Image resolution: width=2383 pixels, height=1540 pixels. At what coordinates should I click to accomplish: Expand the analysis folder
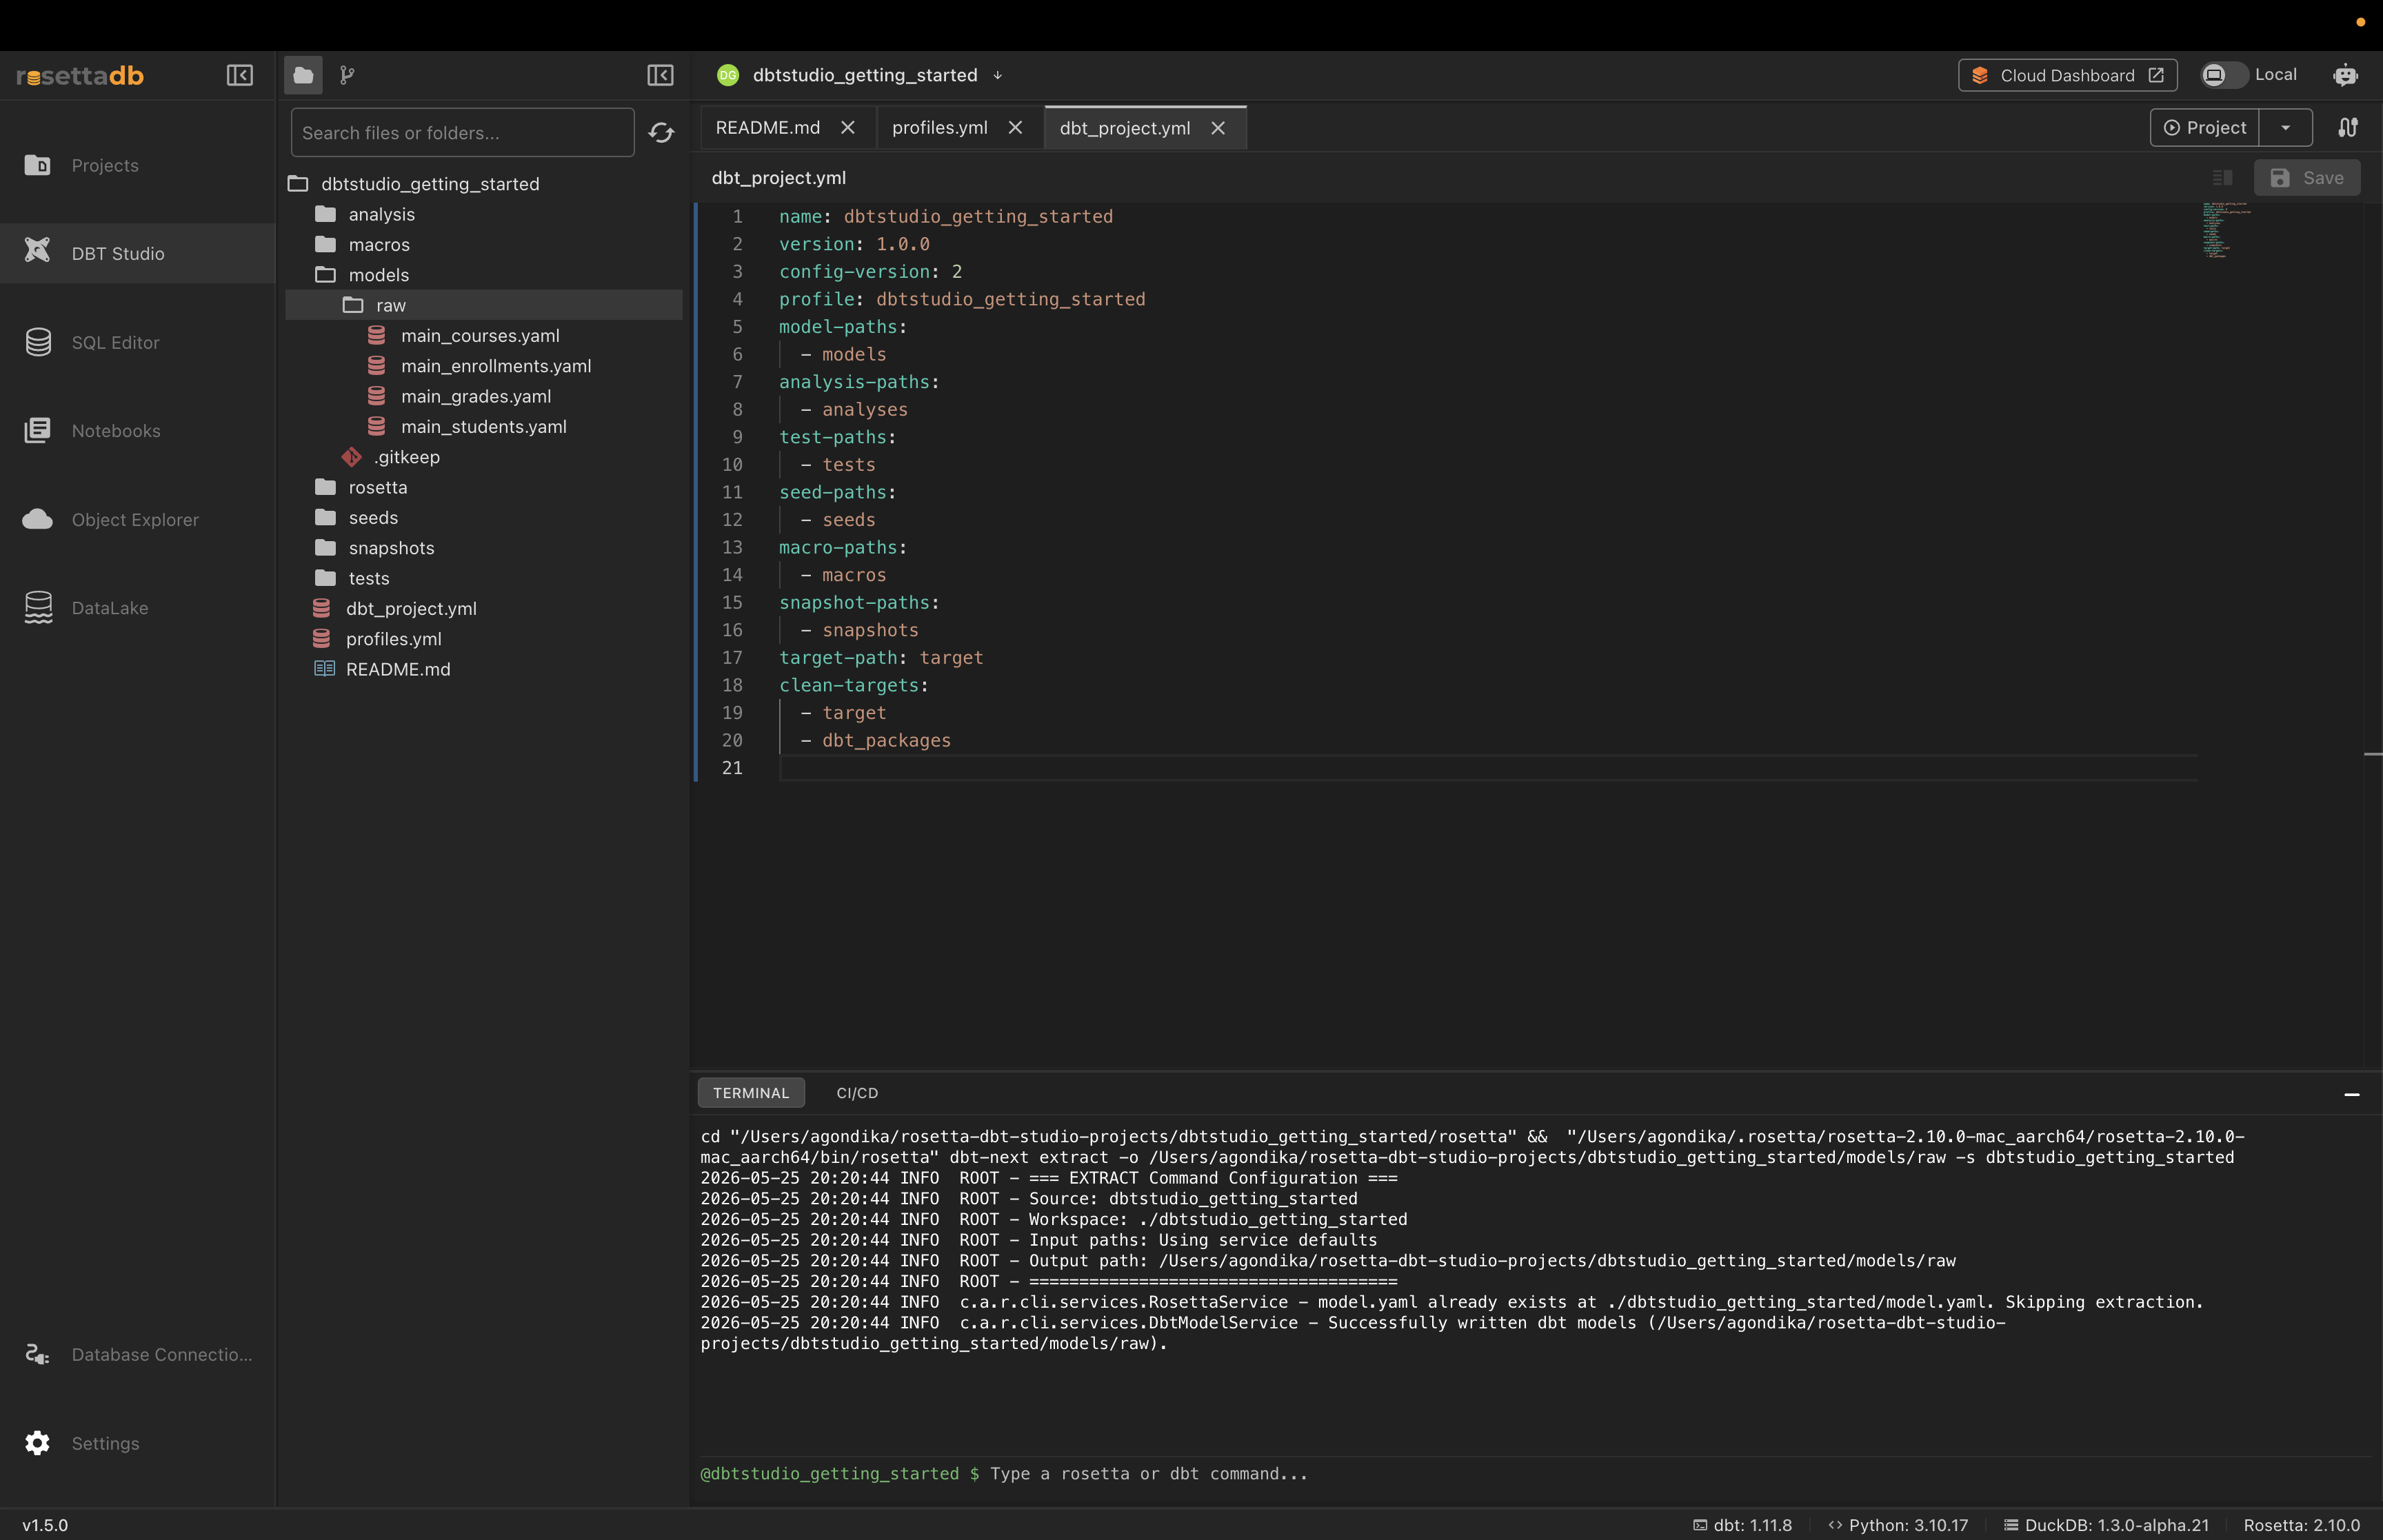pyautogui.click(x=484, y=214)
